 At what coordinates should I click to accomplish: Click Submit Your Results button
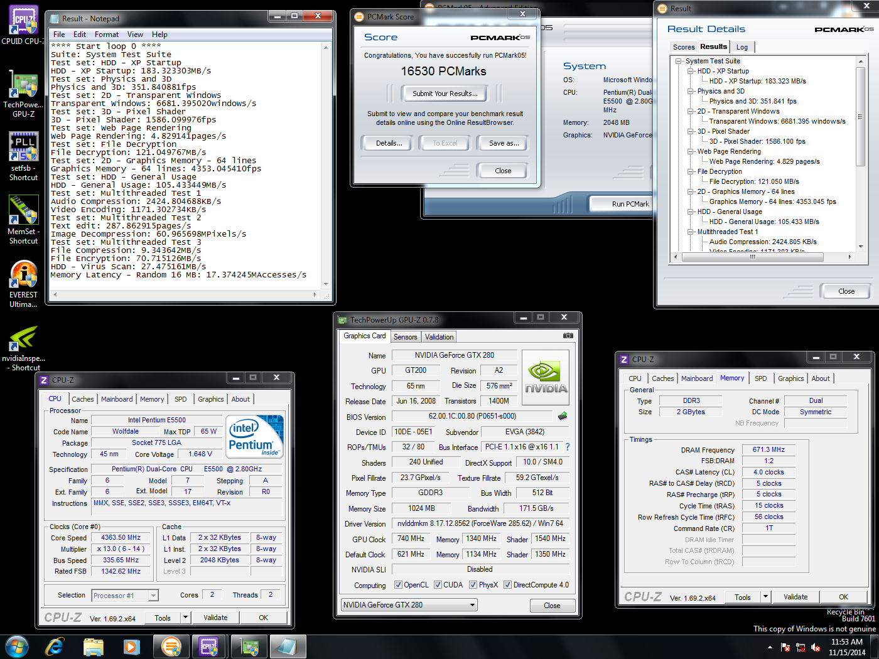pos(445,94)
